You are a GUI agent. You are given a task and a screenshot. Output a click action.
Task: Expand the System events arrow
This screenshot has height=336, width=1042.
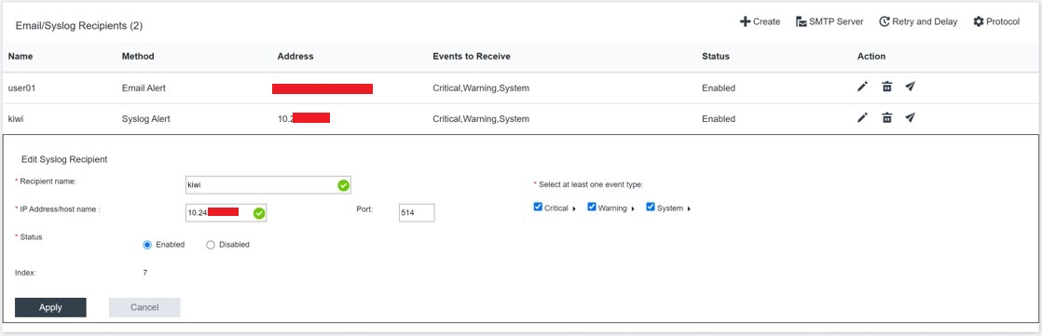tap(689, 208)
